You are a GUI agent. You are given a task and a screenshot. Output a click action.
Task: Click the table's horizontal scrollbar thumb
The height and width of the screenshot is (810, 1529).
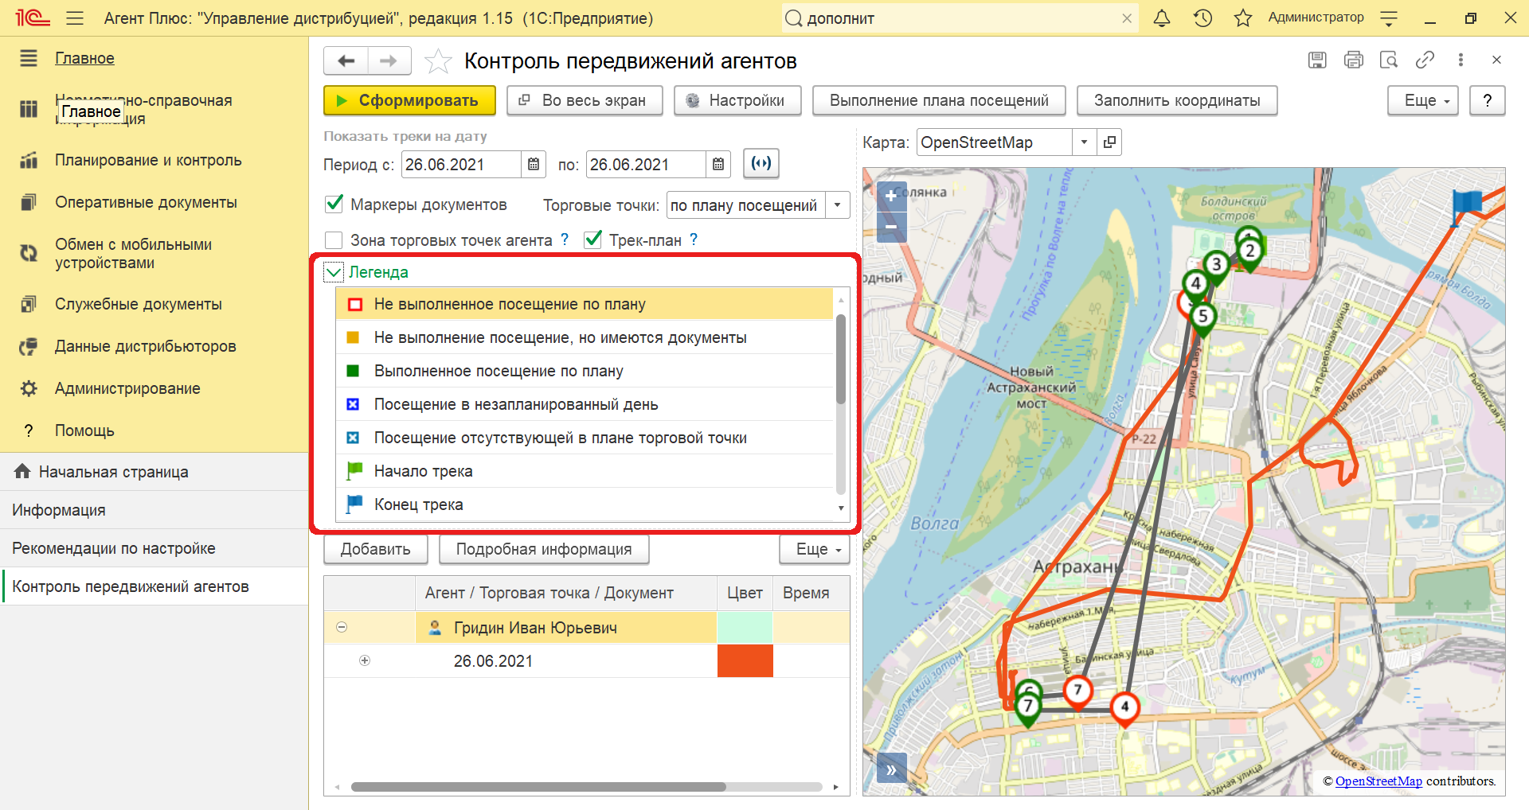538,787
